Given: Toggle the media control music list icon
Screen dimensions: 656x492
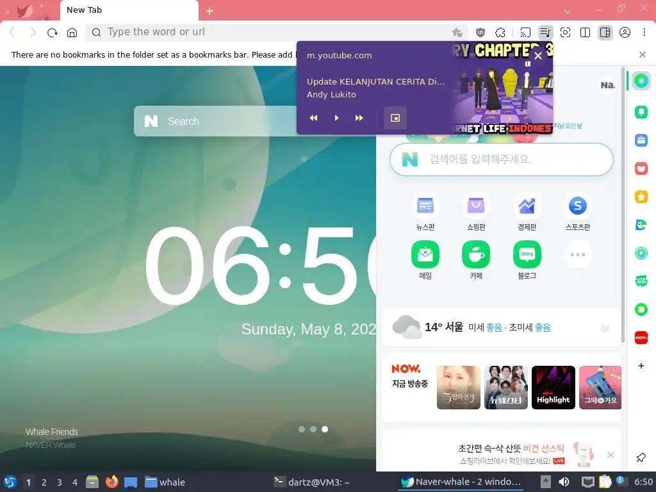Looking at the screenshot, I should (545, 32).
